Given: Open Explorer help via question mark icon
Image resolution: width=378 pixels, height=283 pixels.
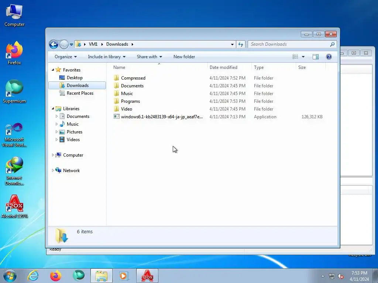Looking at the screenshot, I should pos(329,57).
